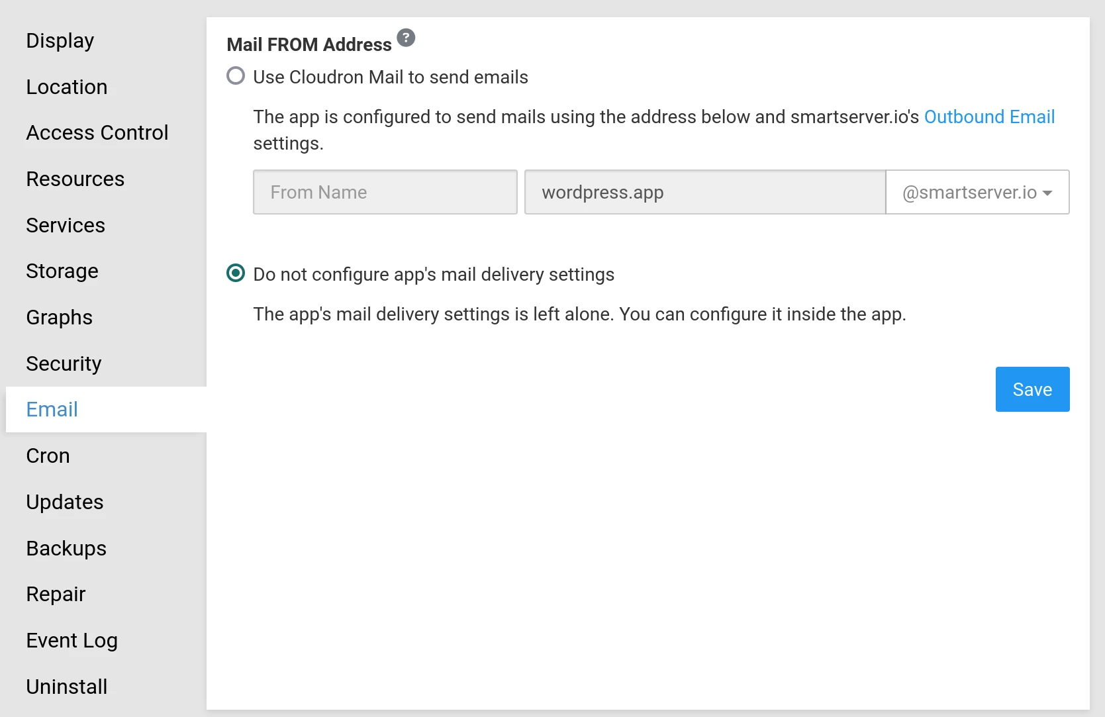This screenshot has height=717, width=1105.
Task: View the app Graphs
Action: (59, 317)
